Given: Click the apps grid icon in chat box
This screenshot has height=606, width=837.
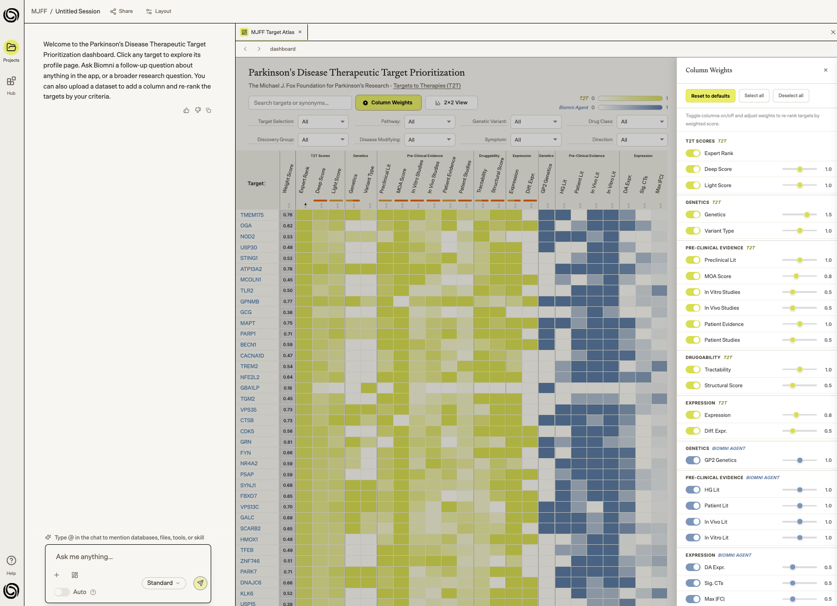Looking at the screenshot, I should [x=75, y=575].
